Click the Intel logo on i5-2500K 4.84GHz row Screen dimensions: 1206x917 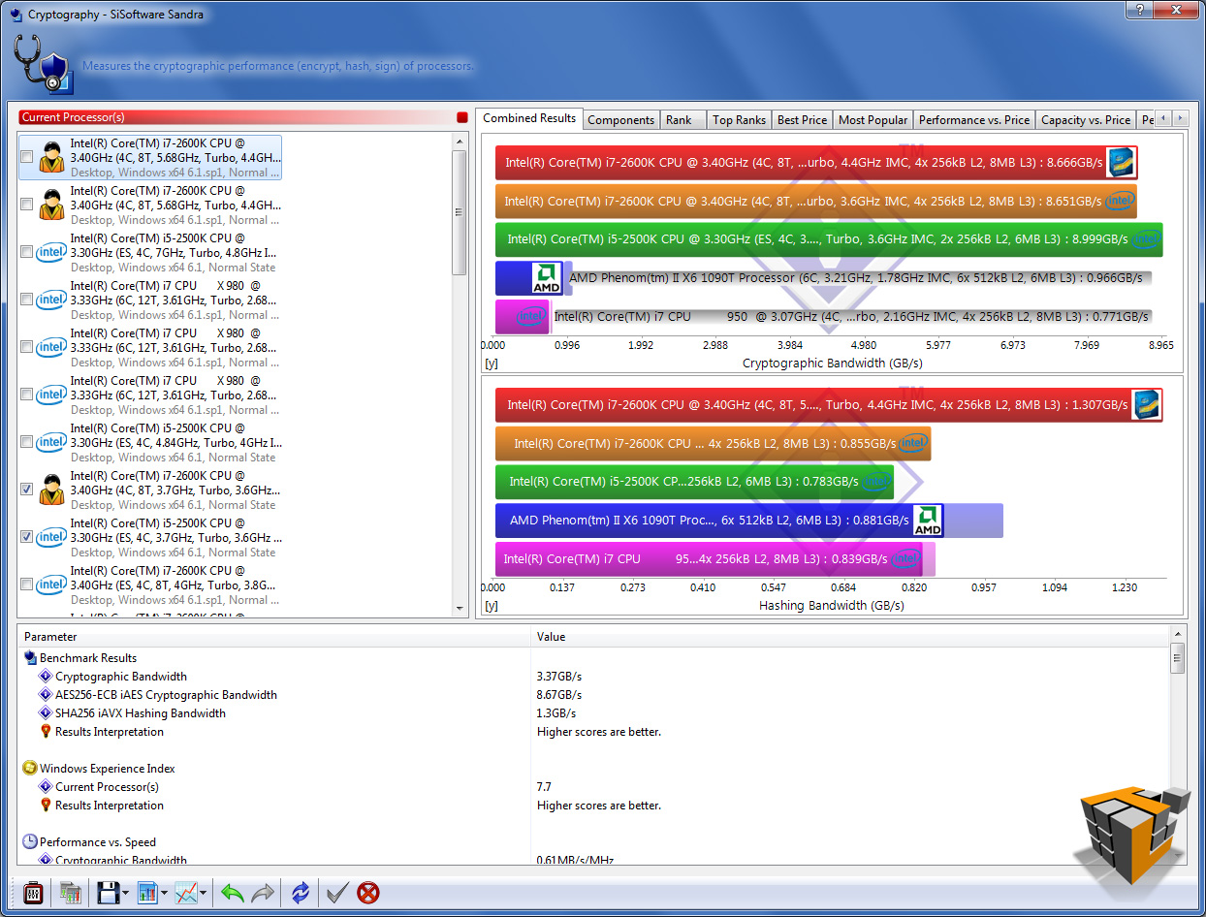pos(51,442)
